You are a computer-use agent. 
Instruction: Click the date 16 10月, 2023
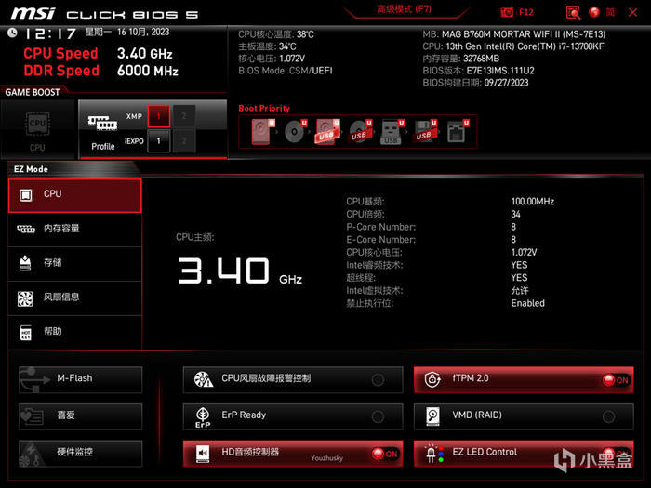(143, 32)
